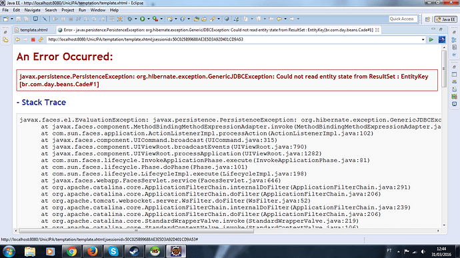Close the Error browser tab
The image size is (460, 258).
[x=377, y=30]
